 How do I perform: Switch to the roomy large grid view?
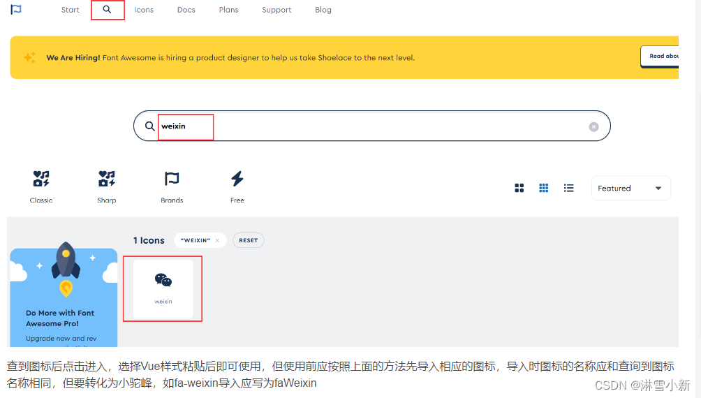519,188
